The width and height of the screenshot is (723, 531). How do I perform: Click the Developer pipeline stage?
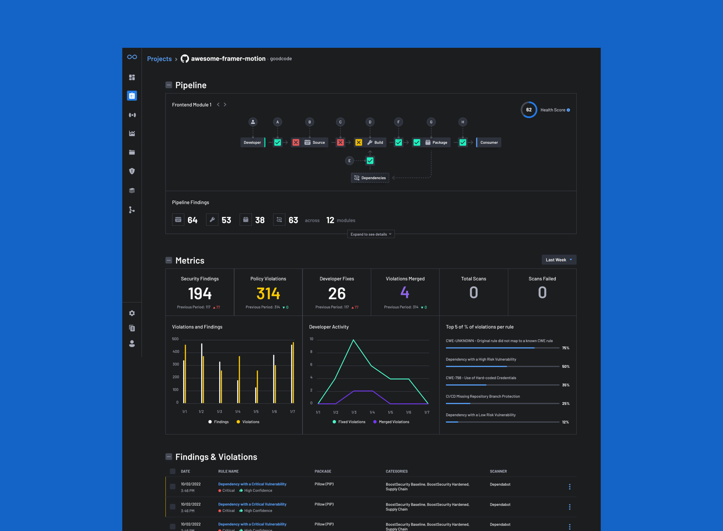coord(253,142)
